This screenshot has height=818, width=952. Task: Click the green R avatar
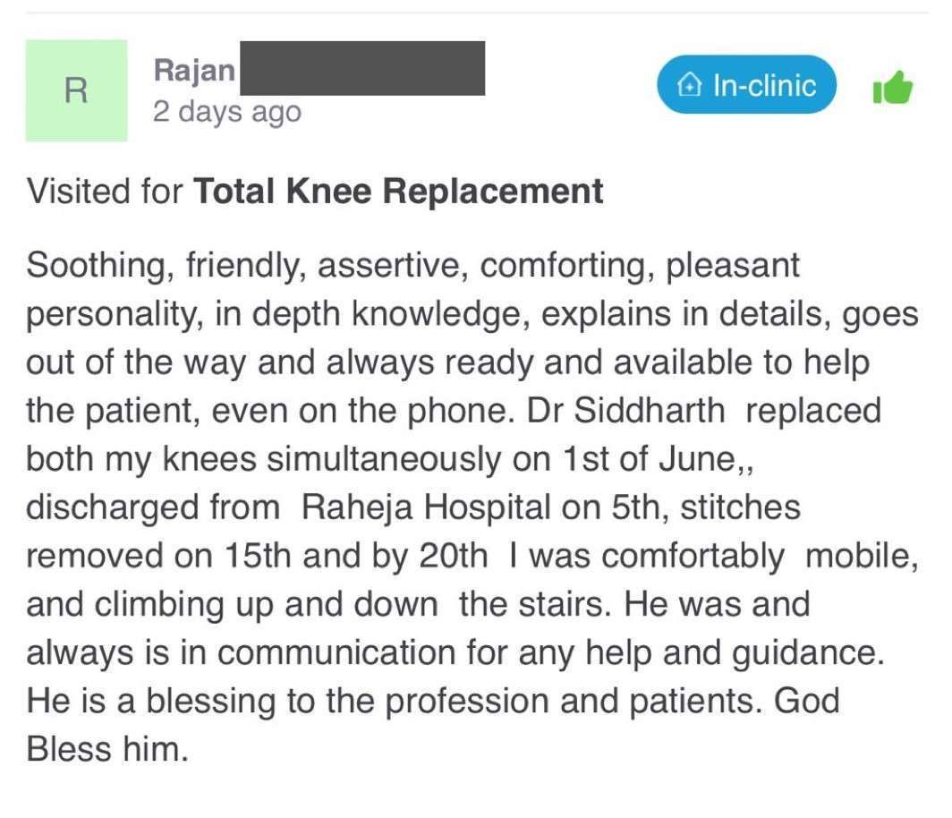76,90
